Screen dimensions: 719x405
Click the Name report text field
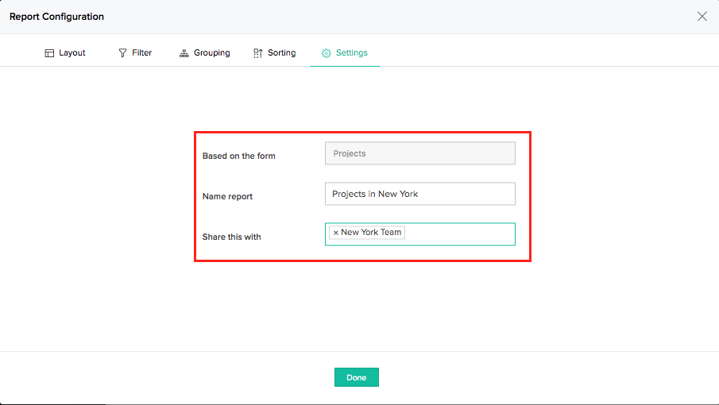419,194
